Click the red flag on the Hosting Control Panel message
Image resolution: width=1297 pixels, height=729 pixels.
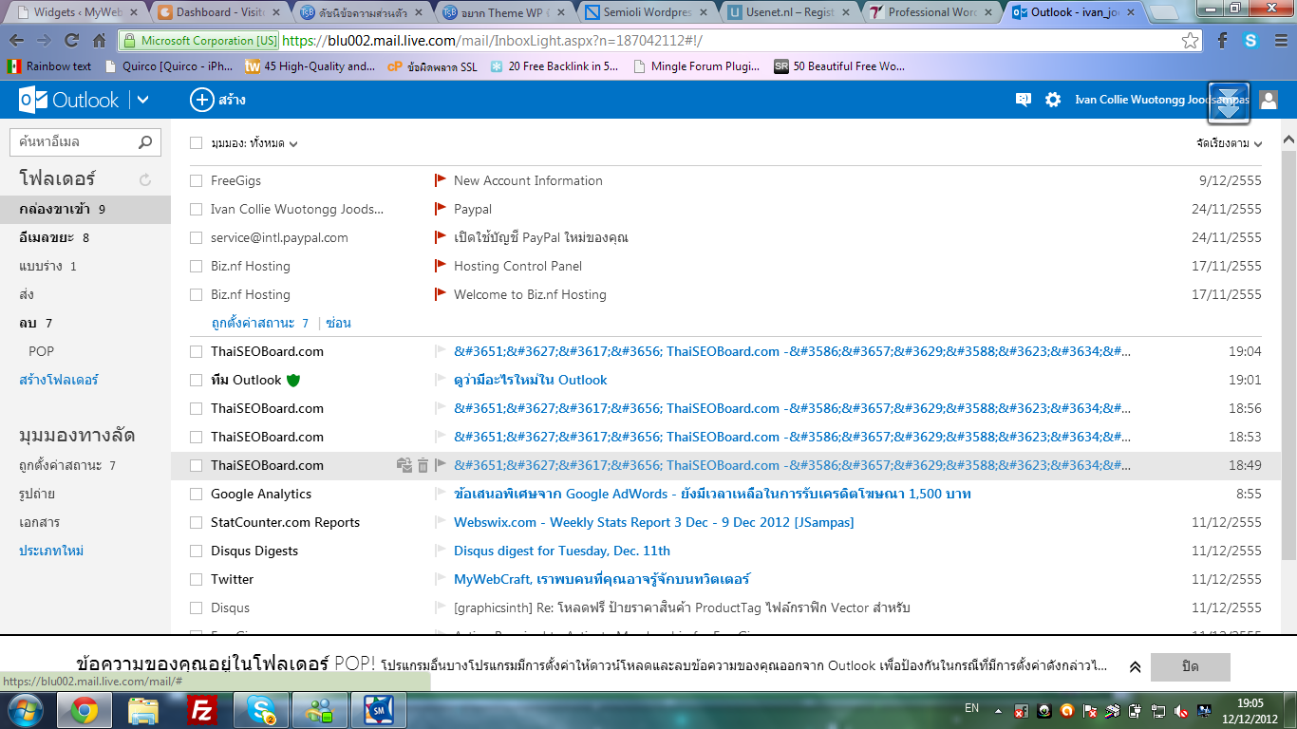pyautogui.click(x=441, y=266)
